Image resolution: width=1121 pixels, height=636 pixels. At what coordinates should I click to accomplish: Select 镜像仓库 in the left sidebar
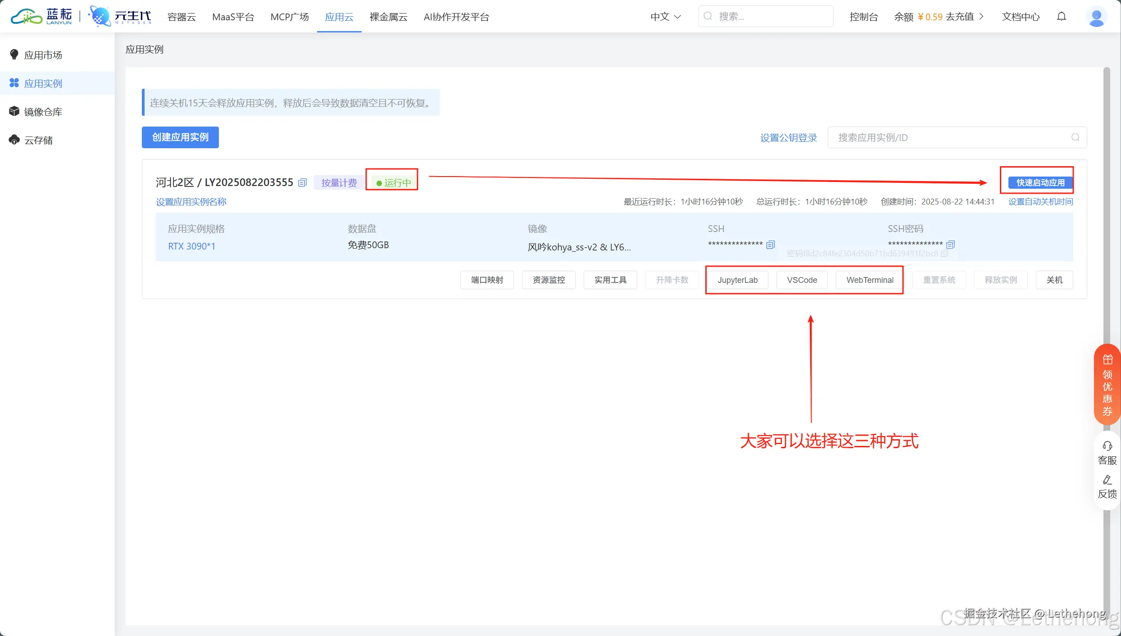[43, 111]
